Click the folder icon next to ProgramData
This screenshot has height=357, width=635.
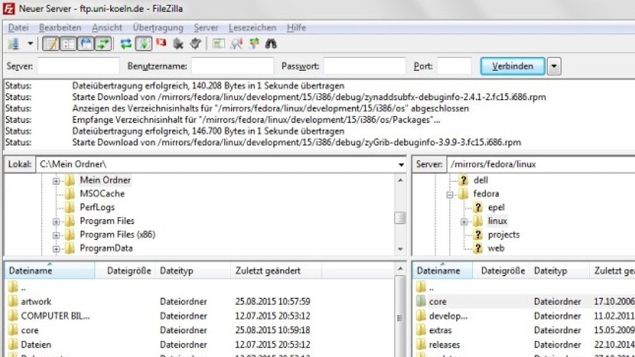(69, 248)
